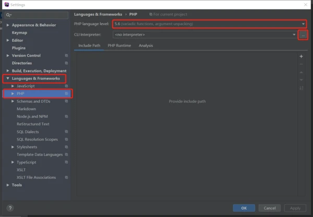Click the settings search field
Image resolution: width=313 pixels, height=217 pixels.
37,15
